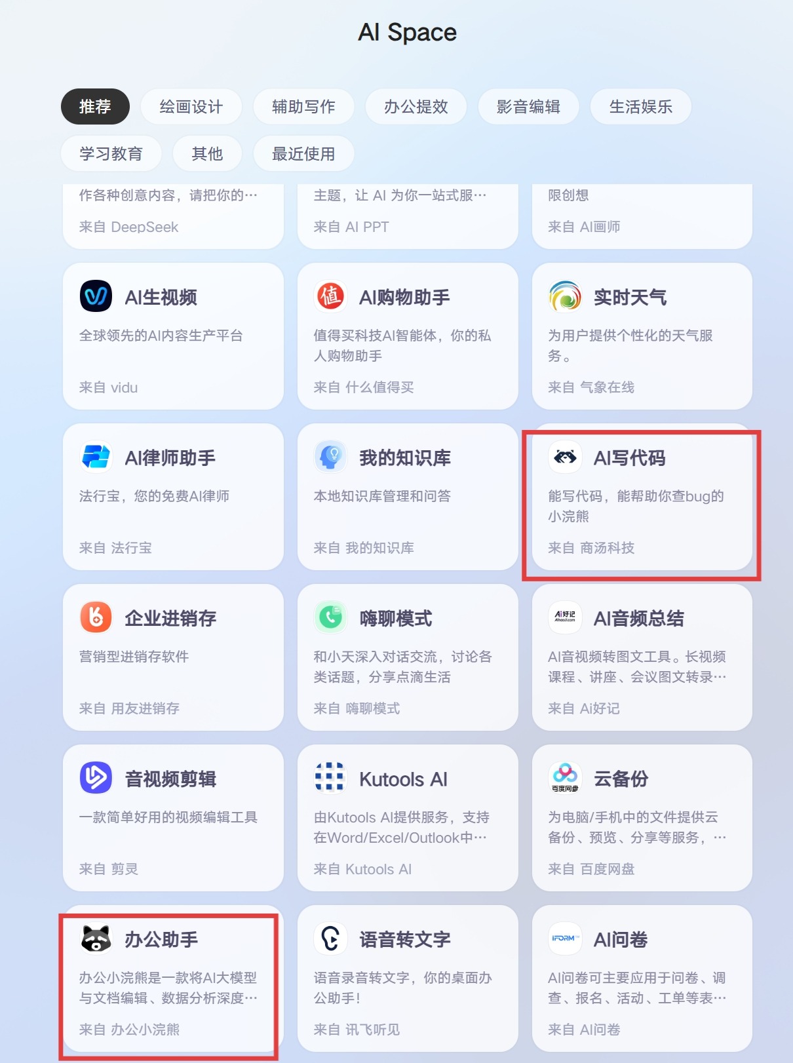This screenshot has height=1063, width=793.
Task: Select the 辅助写作 category tab
Action: coord(303,107)
